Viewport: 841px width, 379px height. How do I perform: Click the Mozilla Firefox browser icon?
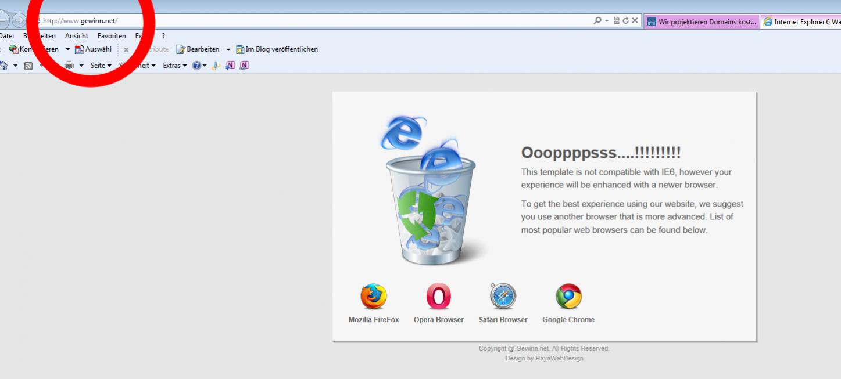(x=373, y=297)
